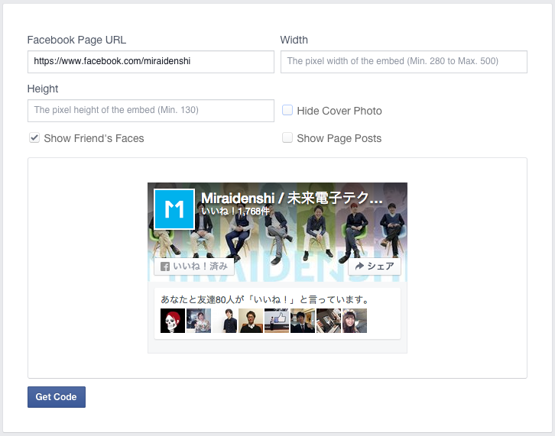Click the Facebook Page URL input field
The image size is (555, 436).
pyautogui.click(x=151, y=62)
